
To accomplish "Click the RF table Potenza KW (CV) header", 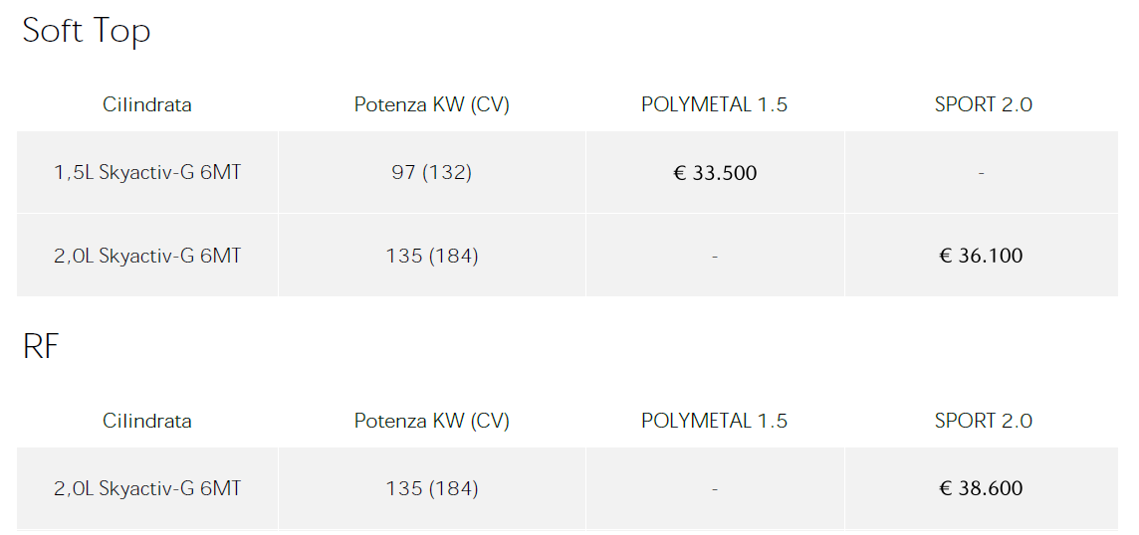I will [431, 422].
